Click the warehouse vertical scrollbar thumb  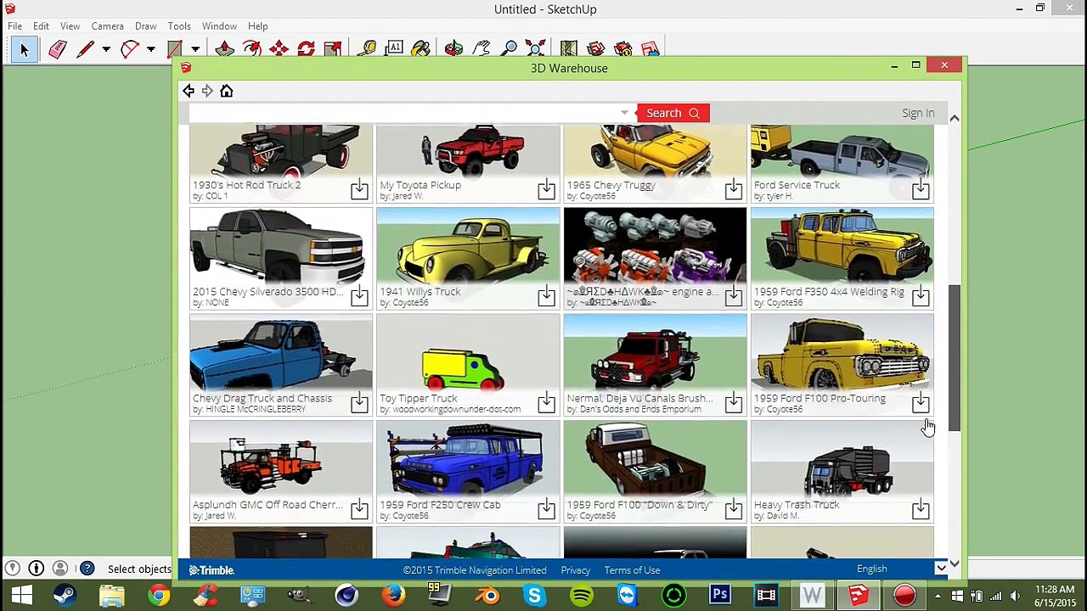(955, 356)
